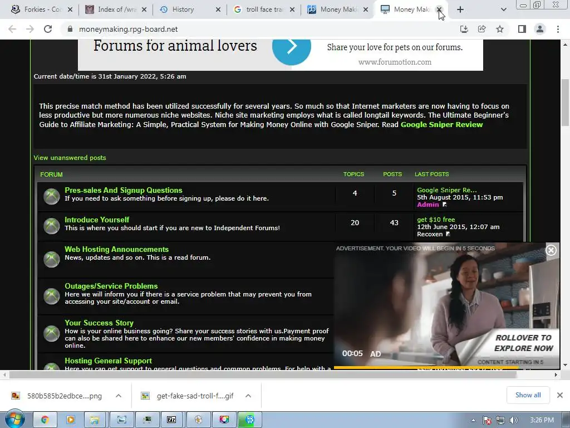Open a new tab with plus button
The height and width of the screenshot is (428, 570).
click(460, 9)
